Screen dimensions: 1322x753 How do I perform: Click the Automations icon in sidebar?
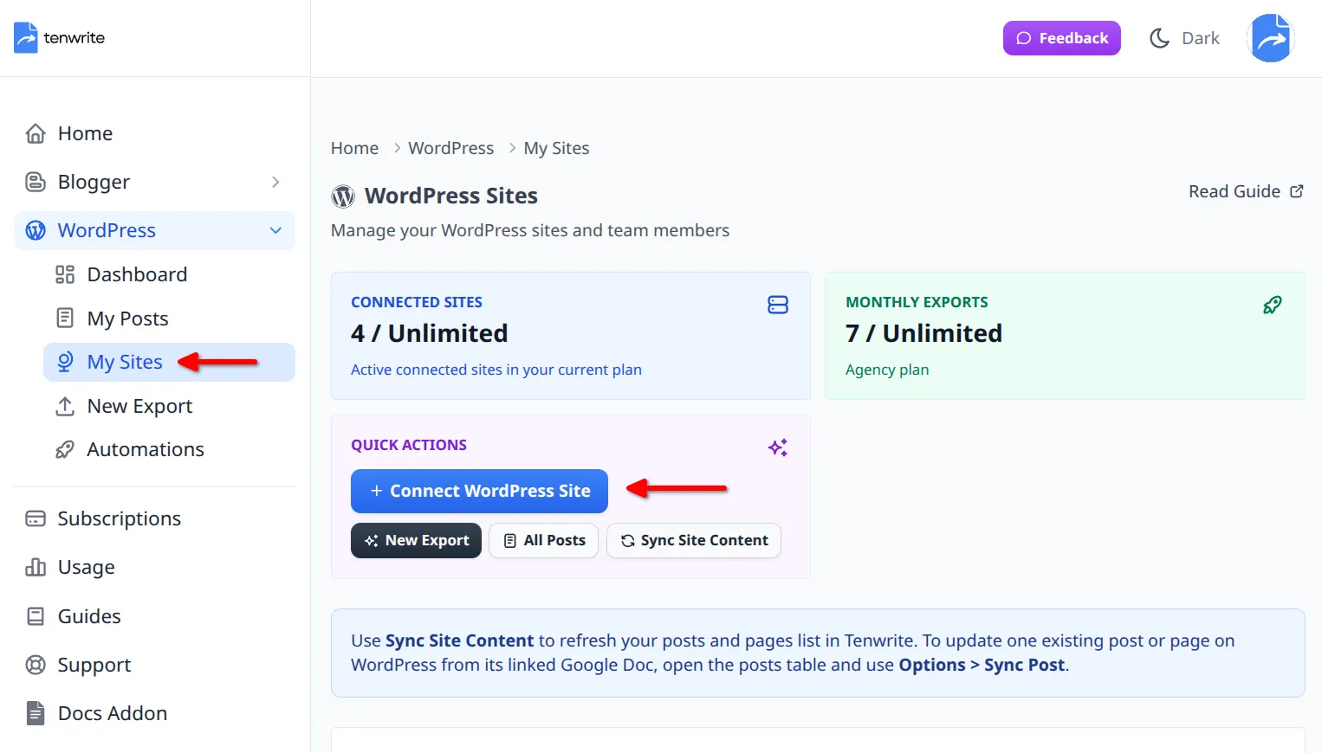[x=65, y=448]
